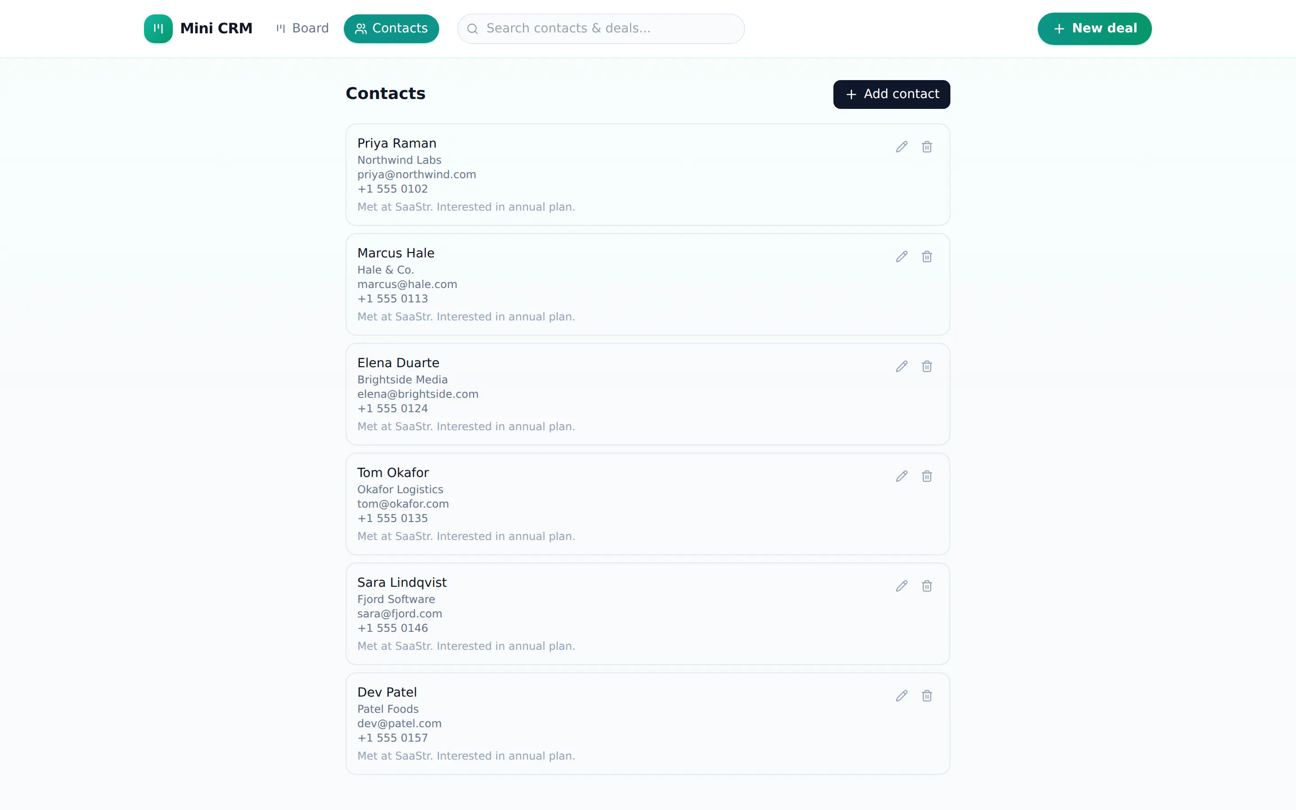Screen dimensions: 1296x810
Task: Focus the search contacts & deals field
Action: point(600,28)
